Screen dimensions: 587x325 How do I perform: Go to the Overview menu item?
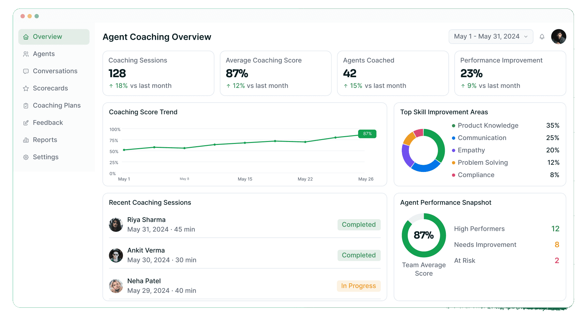pos(54,37)
